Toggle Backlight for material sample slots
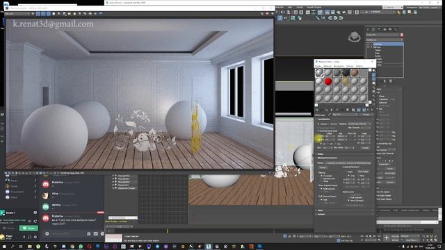 pos(374,75)
